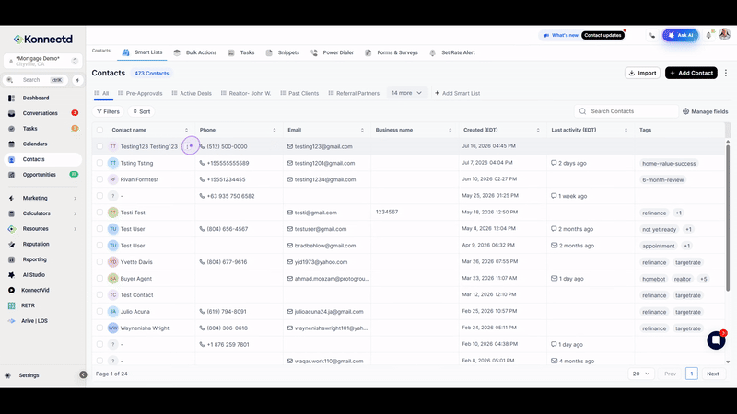The width and height of the screenshot is (737, 414).
Task: Open the Dashboard sidebar icon
Action: coord(11,98)
